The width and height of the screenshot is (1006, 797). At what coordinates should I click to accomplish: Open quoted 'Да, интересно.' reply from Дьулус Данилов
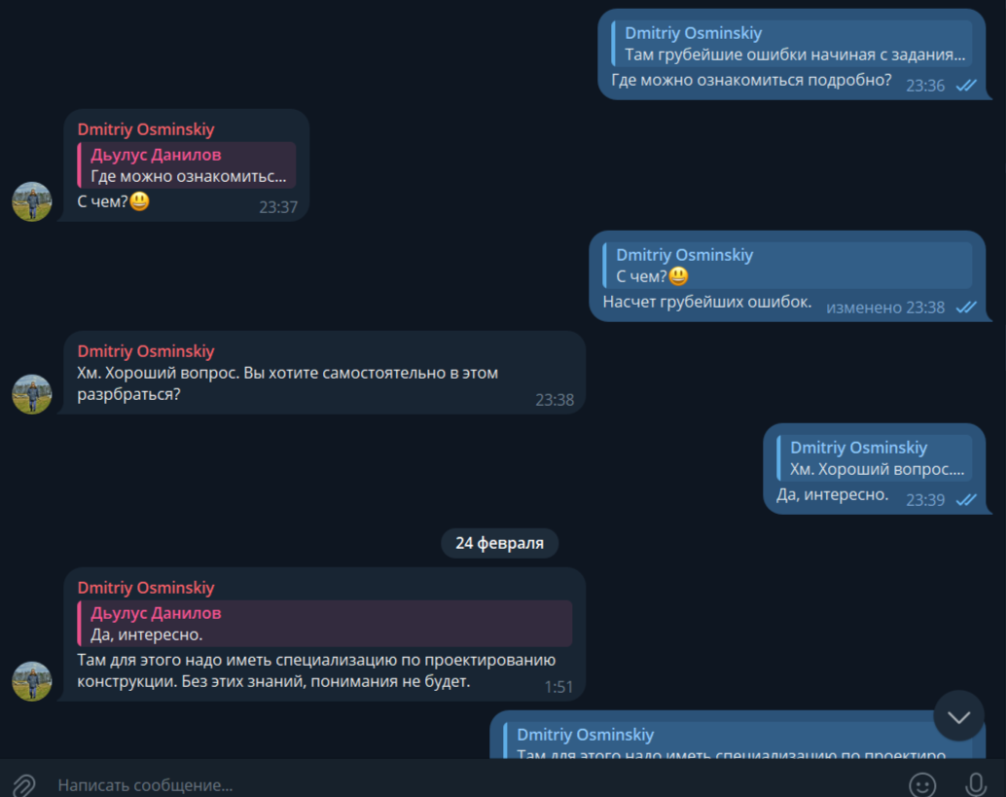325,624
